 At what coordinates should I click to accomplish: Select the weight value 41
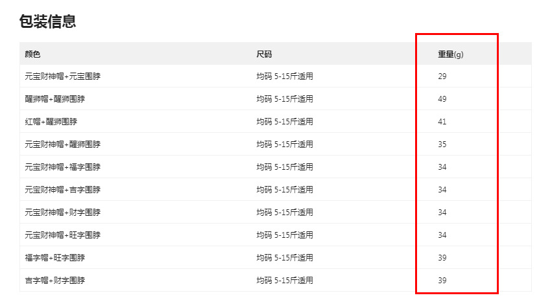[442, 122]
